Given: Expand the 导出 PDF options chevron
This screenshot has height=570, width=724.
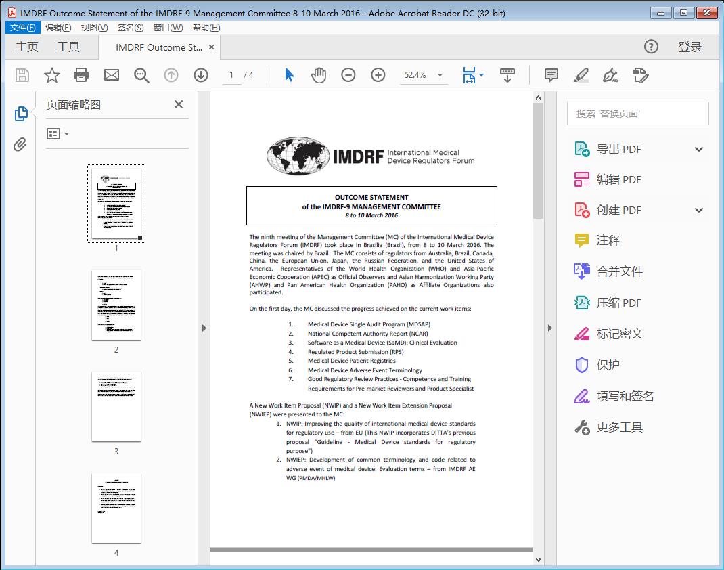Looking at the screenshot, I should point(698,148).
